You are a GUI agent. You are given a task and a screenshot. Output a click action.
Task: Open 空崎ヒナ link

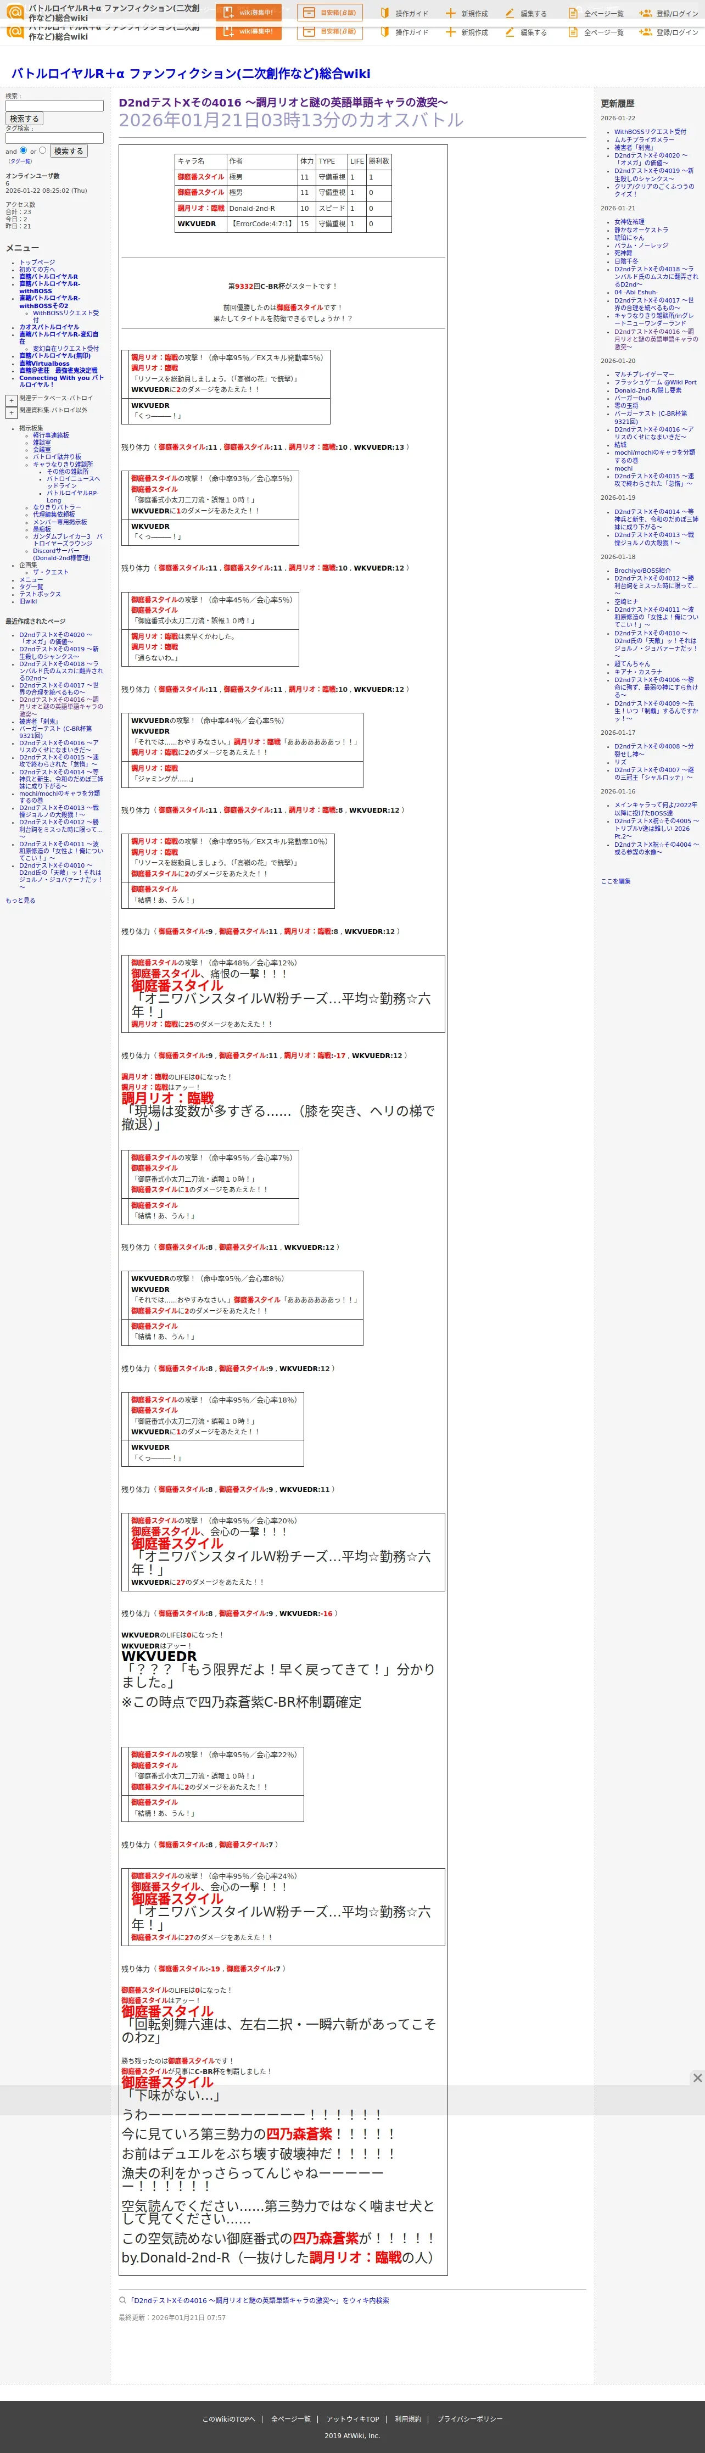click(626, 602)
